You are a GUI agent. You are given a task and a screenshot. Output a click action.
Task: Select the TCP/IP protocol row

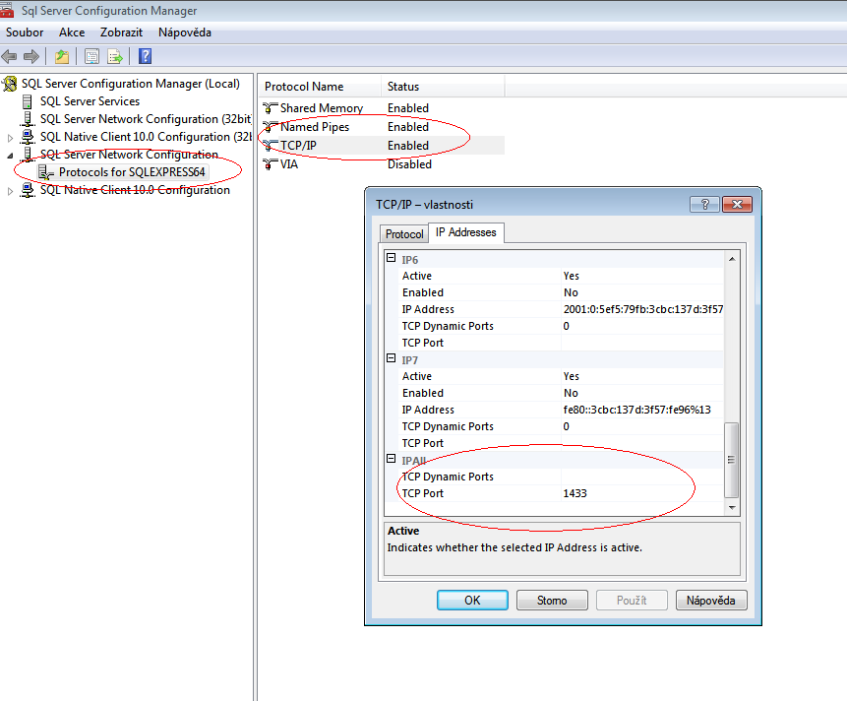click(x=382, y=146)
